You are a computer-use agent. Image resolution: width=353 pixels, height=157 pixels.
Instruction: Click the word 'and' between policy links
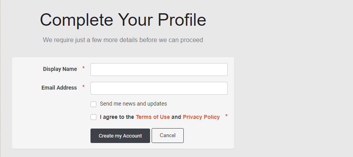176,117
